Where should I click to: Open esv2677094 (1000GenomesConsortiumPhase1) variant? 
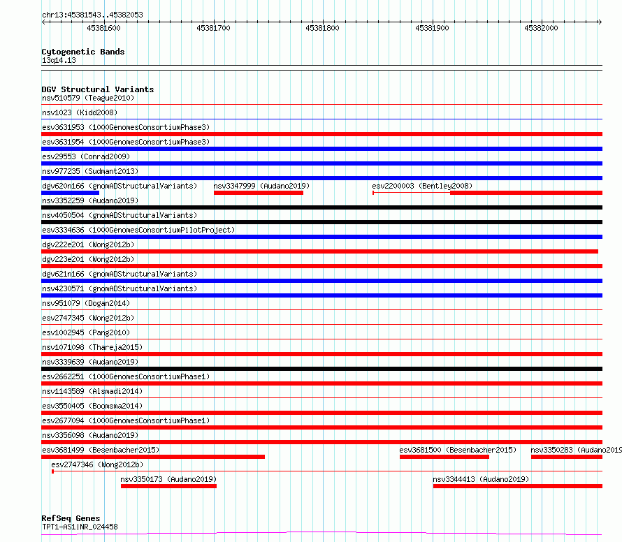[126, 420]
